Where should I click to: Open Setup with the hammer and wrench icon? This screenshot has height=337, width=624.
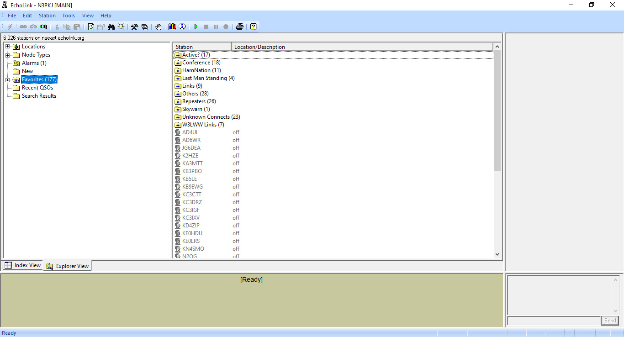pos(134,27)
